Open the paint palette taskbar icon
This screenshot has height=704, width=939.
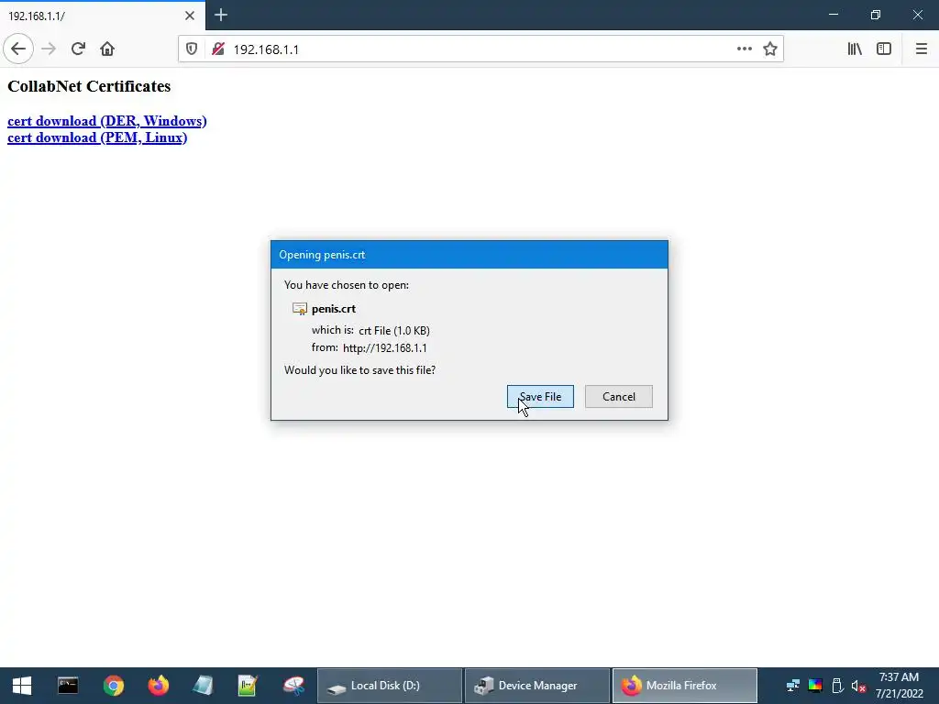pos(293,686)
